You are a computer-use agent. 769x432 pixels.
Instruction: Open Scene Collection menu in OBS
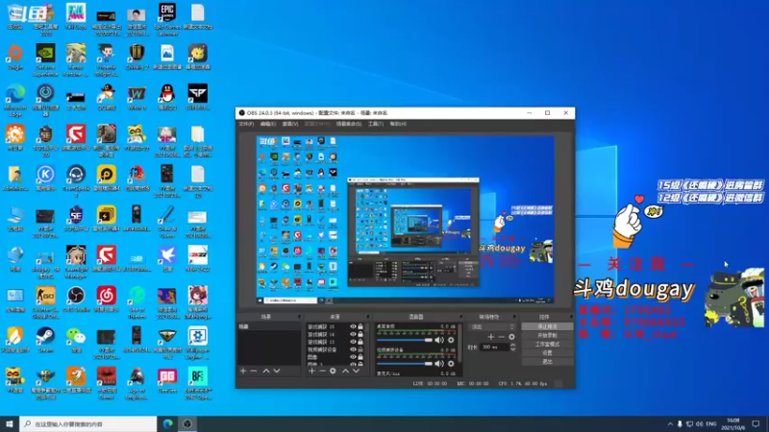(349, 124)
